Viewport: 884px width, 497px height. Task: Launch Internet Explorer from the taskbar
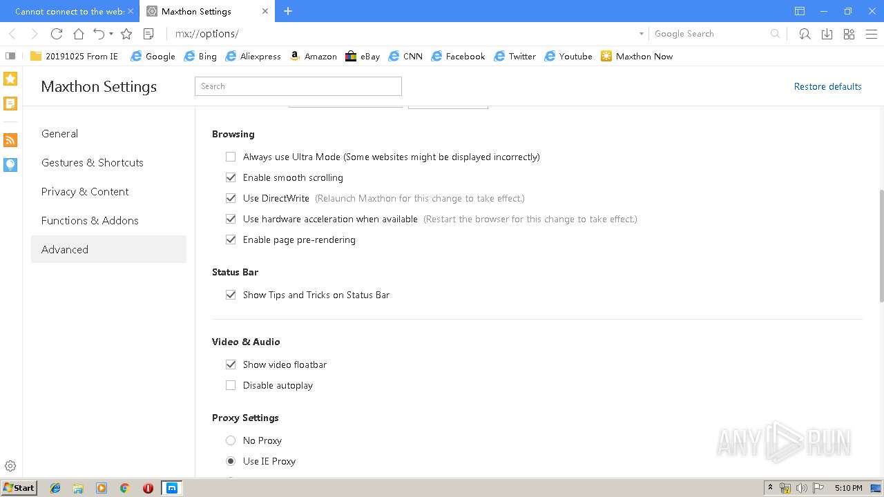55,488
